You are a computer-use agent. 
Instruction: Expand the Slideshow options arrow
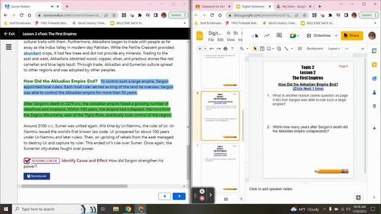336,36
